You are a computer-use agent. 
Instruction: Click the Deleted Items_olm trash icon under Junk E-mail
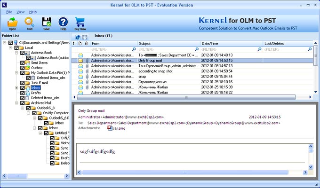[x=27, y=98]
